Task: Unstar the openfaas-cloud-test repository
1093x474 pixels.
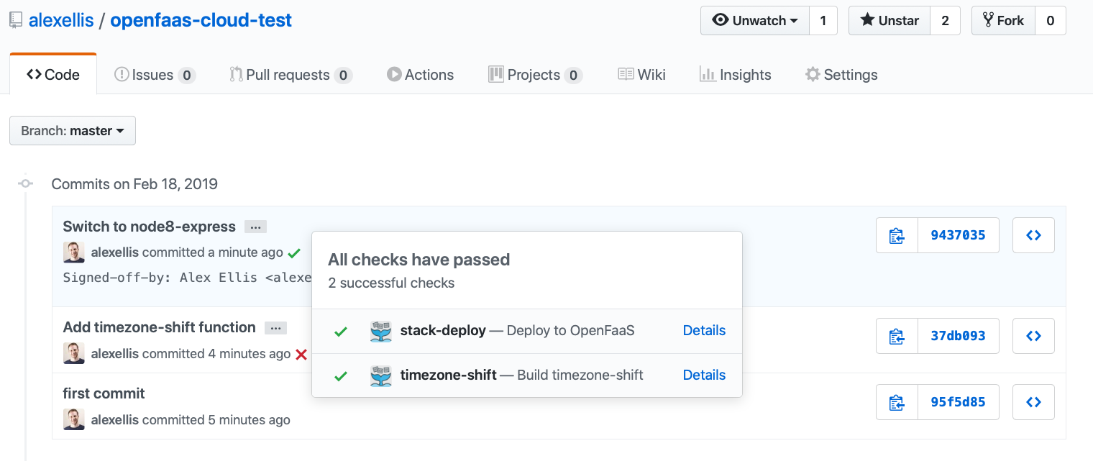Action: click(x=890, y=21)
